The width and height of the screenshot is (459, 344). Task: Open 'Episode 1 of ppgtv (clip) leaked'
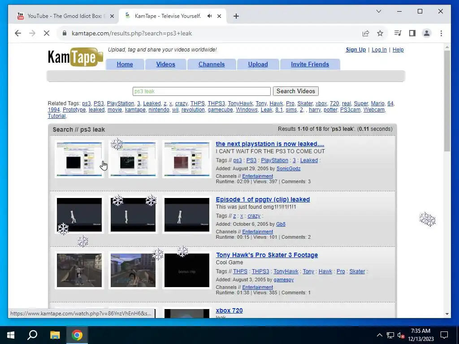click(x=263, y=199)
